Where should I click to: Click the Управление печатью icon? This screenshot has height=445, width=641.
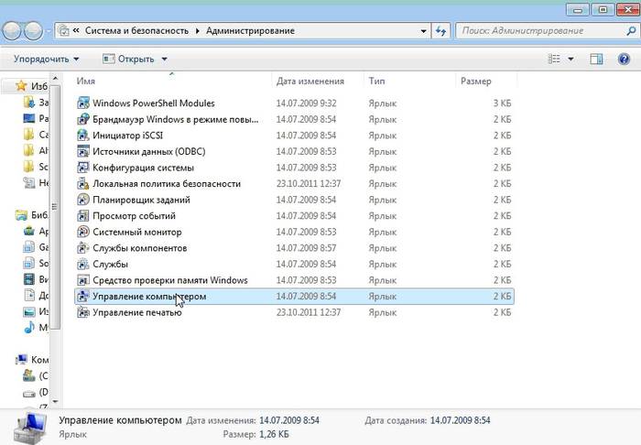(83, 312)
